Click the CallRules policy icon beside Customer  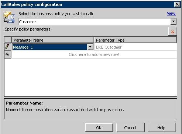pyautogui.click(x=9, y=17)
